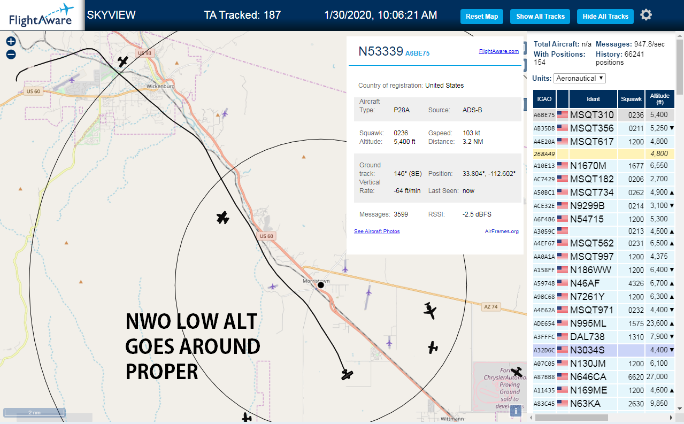The width and height of the screenshot is (684, 424).
Task: Click the FlightAware logo
Action: [42, 15]
